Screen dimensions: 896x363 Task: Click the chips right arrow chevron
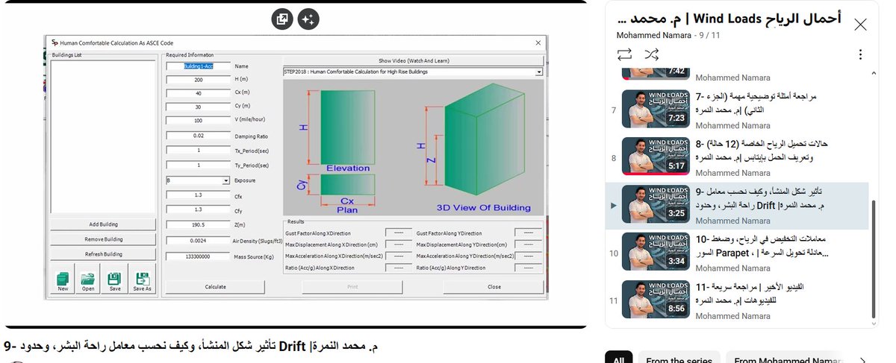864,361
